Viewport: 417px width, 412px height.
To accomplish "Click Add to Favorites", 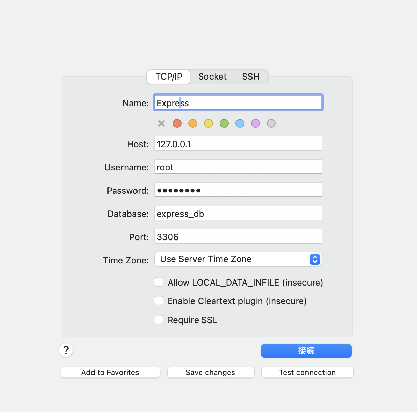I will pyautogui.click(x=110, y=372).
